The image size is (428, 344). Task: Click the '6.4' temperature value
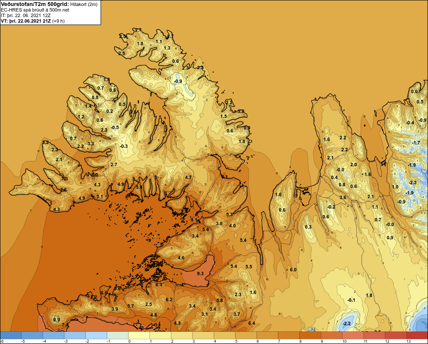tap(251, 323)
